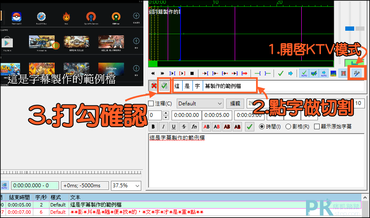Check the 注釋(C) comment checkbox
This screenshot has height=218, width=370.
(x=151, y=103)
